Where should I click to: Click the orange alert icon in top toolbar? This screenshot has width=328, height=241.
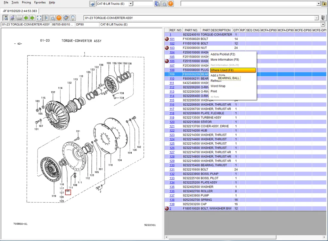click(x=171, y=4)
